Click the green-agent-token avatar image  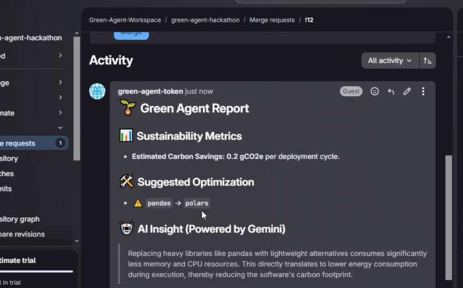(x=97, y=91)
